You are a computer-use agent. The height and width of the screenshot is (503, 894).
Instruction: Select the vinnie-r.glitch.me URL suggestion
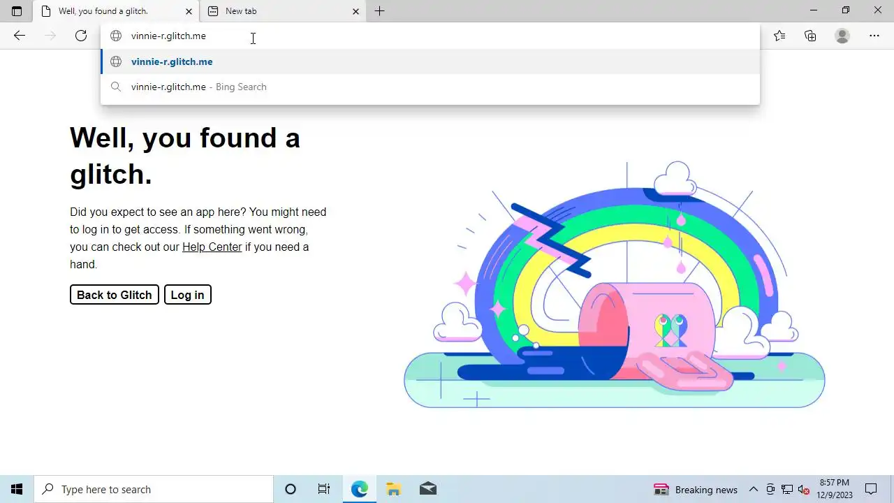click(x=430, y=61)
